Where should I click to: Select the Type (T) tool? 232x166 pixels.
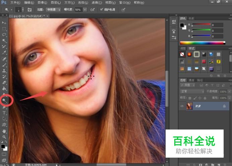pos(4,113)
